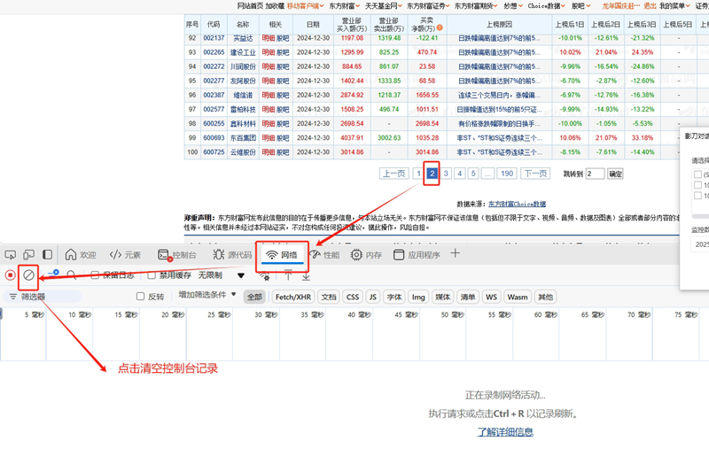Add a new DevTools tab with plus icon

click(455, 253)
